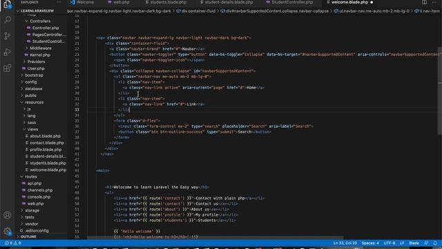Expand the lang folder

click(x=31, y=116)
